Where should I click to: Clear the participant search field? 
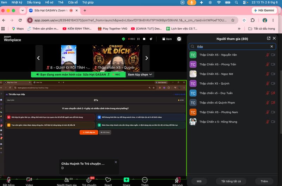tap(271, 47)
